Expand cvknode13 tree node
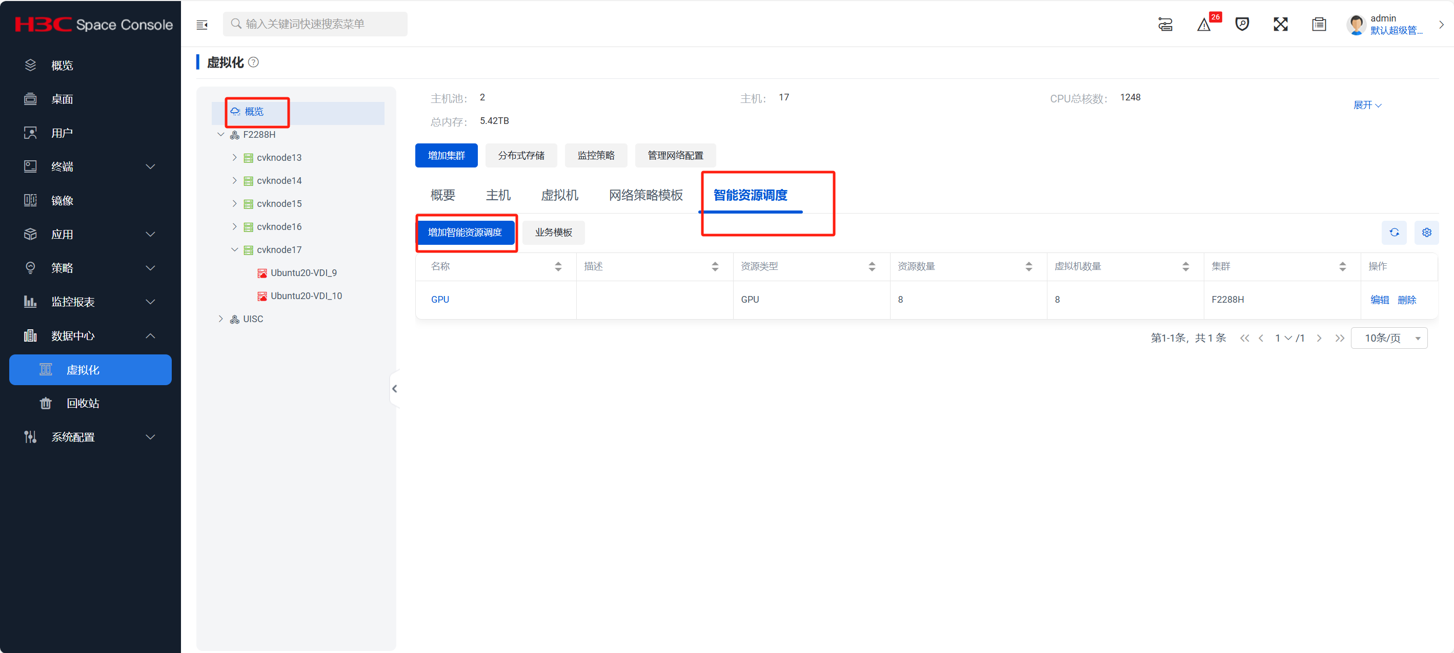 tap(234, 157)
